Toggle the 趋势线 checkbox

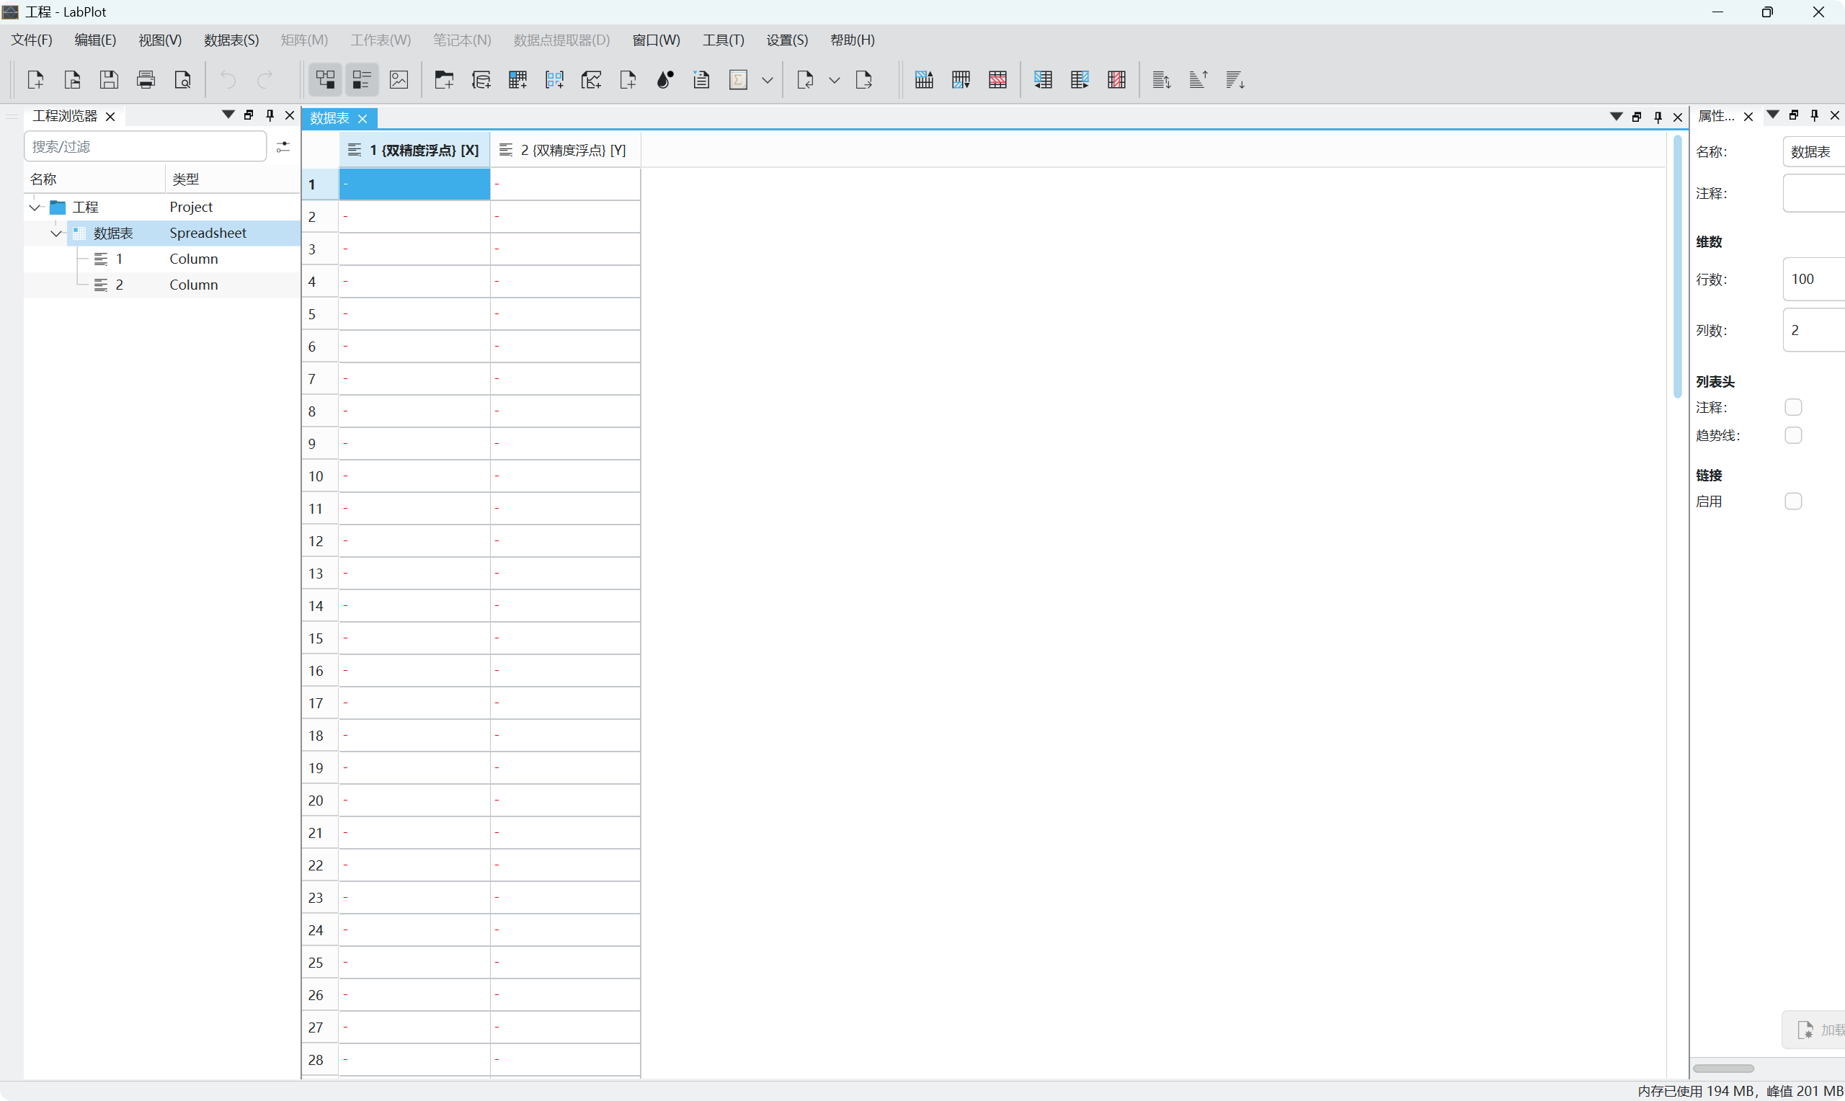point(1793,435)
